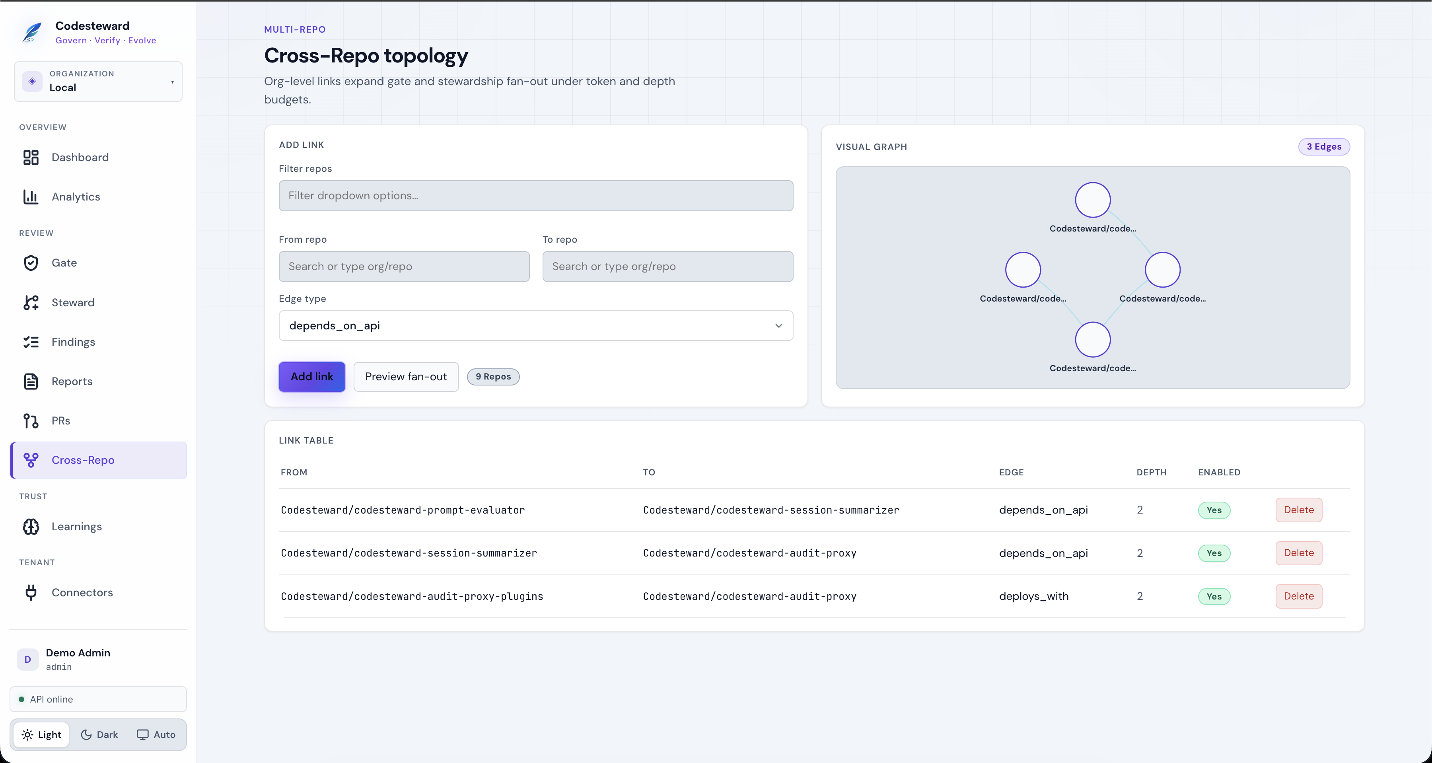The height and width of the screenshot is (763, 1432).
Task: Open the Connectors sidebar item
Action: tap(98, 593)
